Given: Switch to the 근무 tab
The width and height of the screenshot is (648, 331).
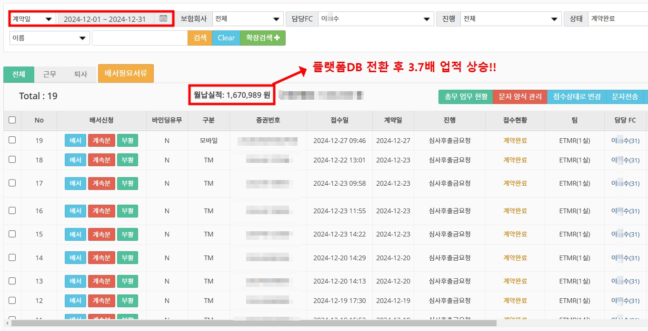Looking at the screenshot, I should point(50,74).
